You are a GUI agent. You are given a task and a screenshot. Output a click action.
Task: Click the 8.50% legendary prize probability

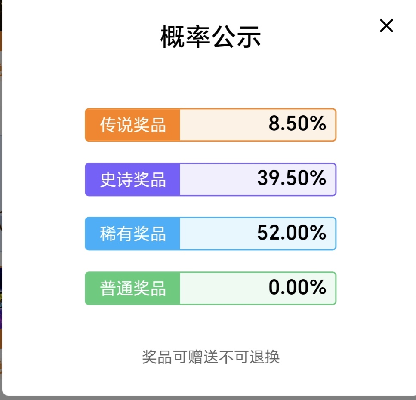click(x=297, y=124)
